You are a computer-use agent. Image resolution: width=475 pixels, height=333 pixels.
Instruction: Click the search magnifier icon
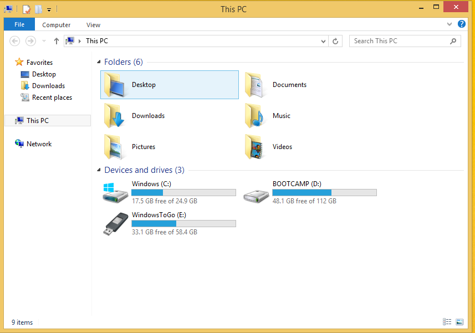pyautogui.click(x=453, y=41)
